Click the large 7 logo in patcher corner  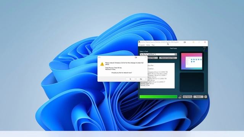(x=205, y=49)
